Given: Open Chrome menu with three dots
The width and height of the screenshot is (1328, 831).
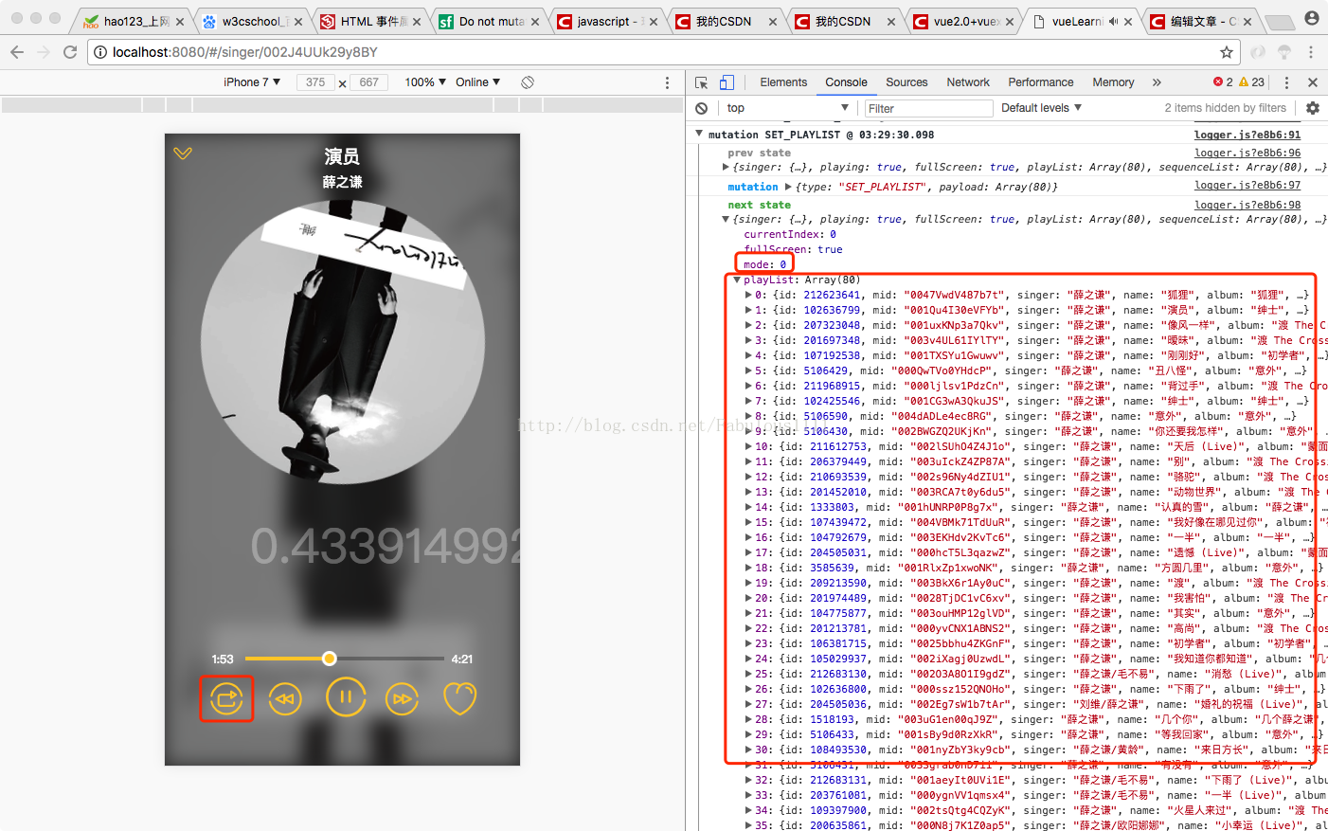Looking at the screenshot, I should coord(1311,52).
